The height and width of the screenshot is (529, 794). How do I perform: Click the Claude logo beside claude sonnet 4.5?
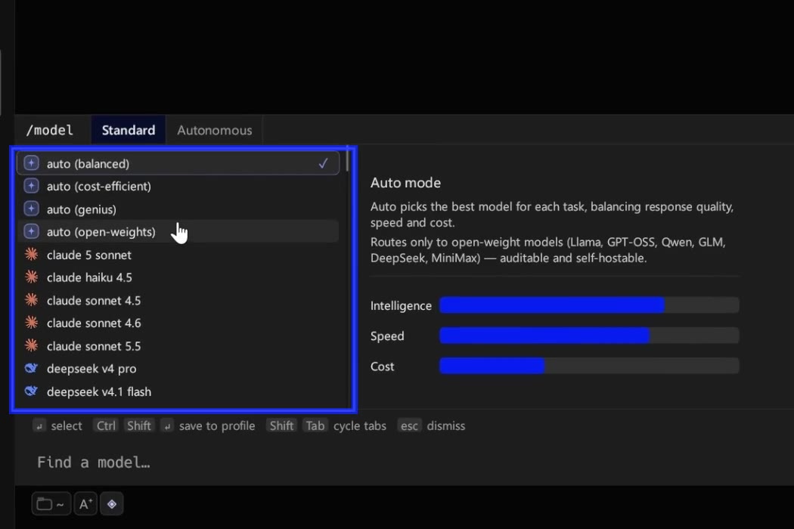(32, 300)
